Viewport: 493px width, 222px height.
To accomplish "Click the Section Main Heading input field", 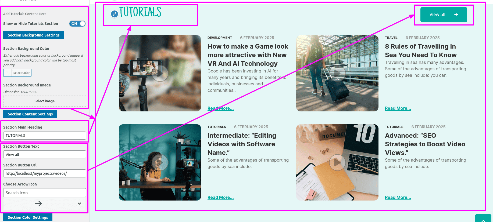I will pyautogui.click(x=45, y=136).
